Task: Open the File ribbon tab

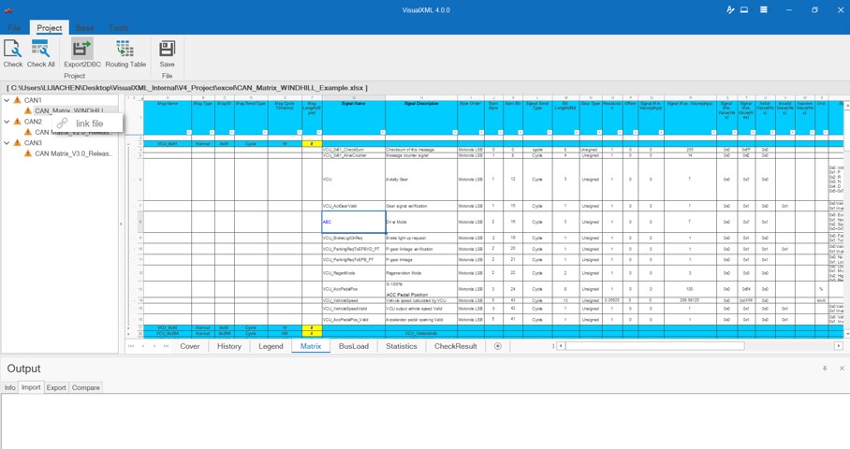Action: [14, 28]
